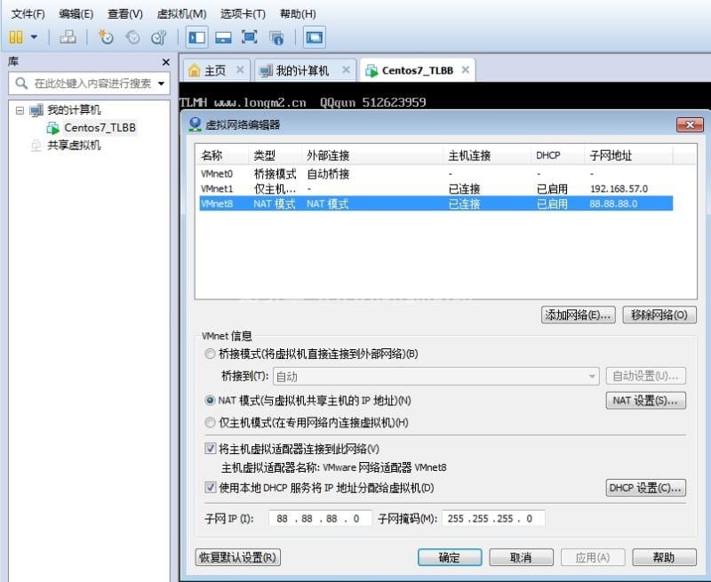Screen dimensions: 711x582
Task: Take a snapshot using the toolbar icon
Action: (106, 37)
